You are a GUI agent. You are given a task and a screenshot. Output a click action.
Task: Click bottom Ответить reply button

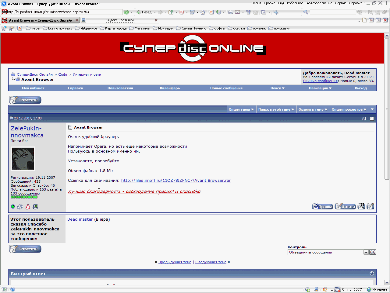click(x=25, y=249)
